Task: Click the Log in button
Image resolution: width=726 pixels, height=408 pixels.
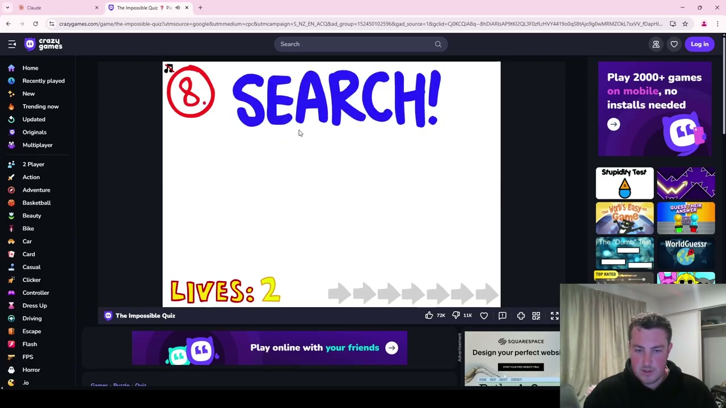Action: [699, 44]
